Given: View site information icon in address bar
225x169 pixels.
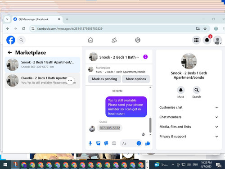Looking at the screenshot, I should coord(33,28).
